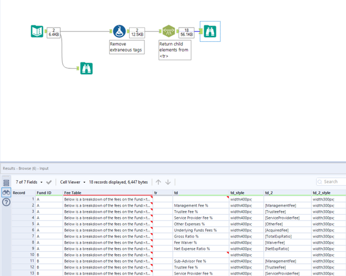Click the XML Parse output anchor

(177, 31)
